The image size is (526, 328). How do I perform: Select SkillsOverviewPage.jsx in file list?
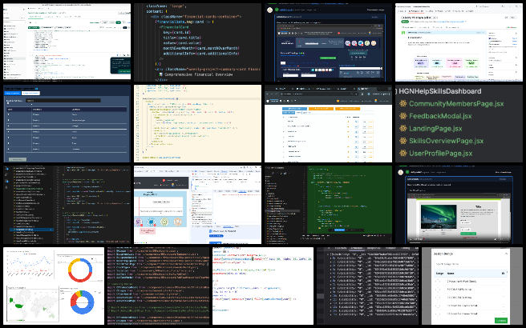[446, 141]
